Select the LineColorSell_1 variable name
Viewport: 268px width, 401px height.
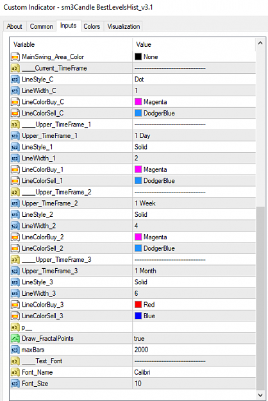coord(42,180)
